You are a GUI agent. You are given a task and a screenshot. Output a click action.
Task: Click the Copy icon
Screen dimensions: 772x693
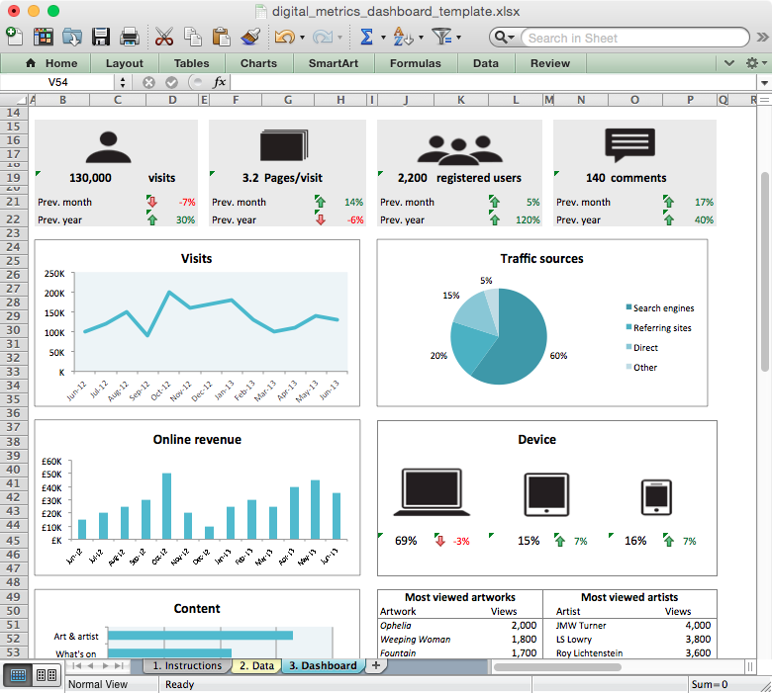193,37
